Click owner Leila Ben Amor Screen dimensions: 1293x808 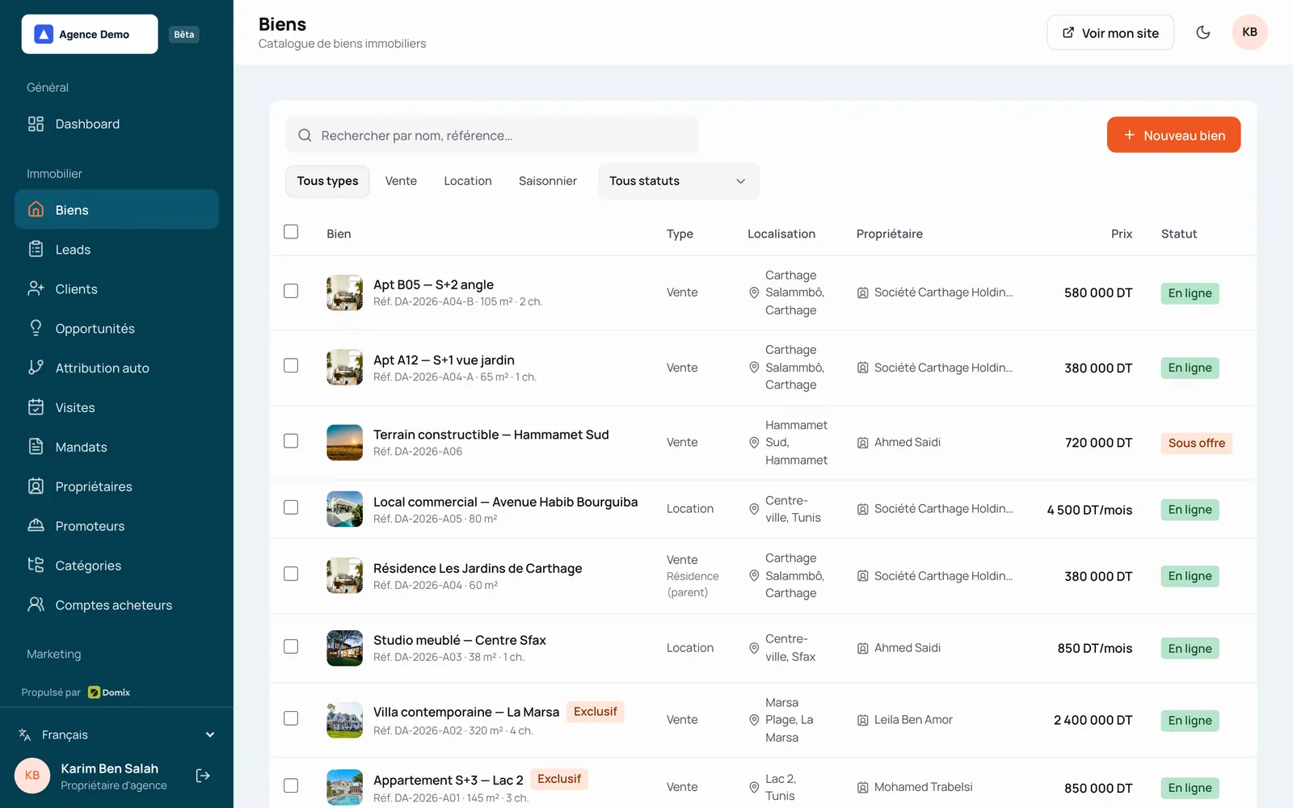pos(913,720)
